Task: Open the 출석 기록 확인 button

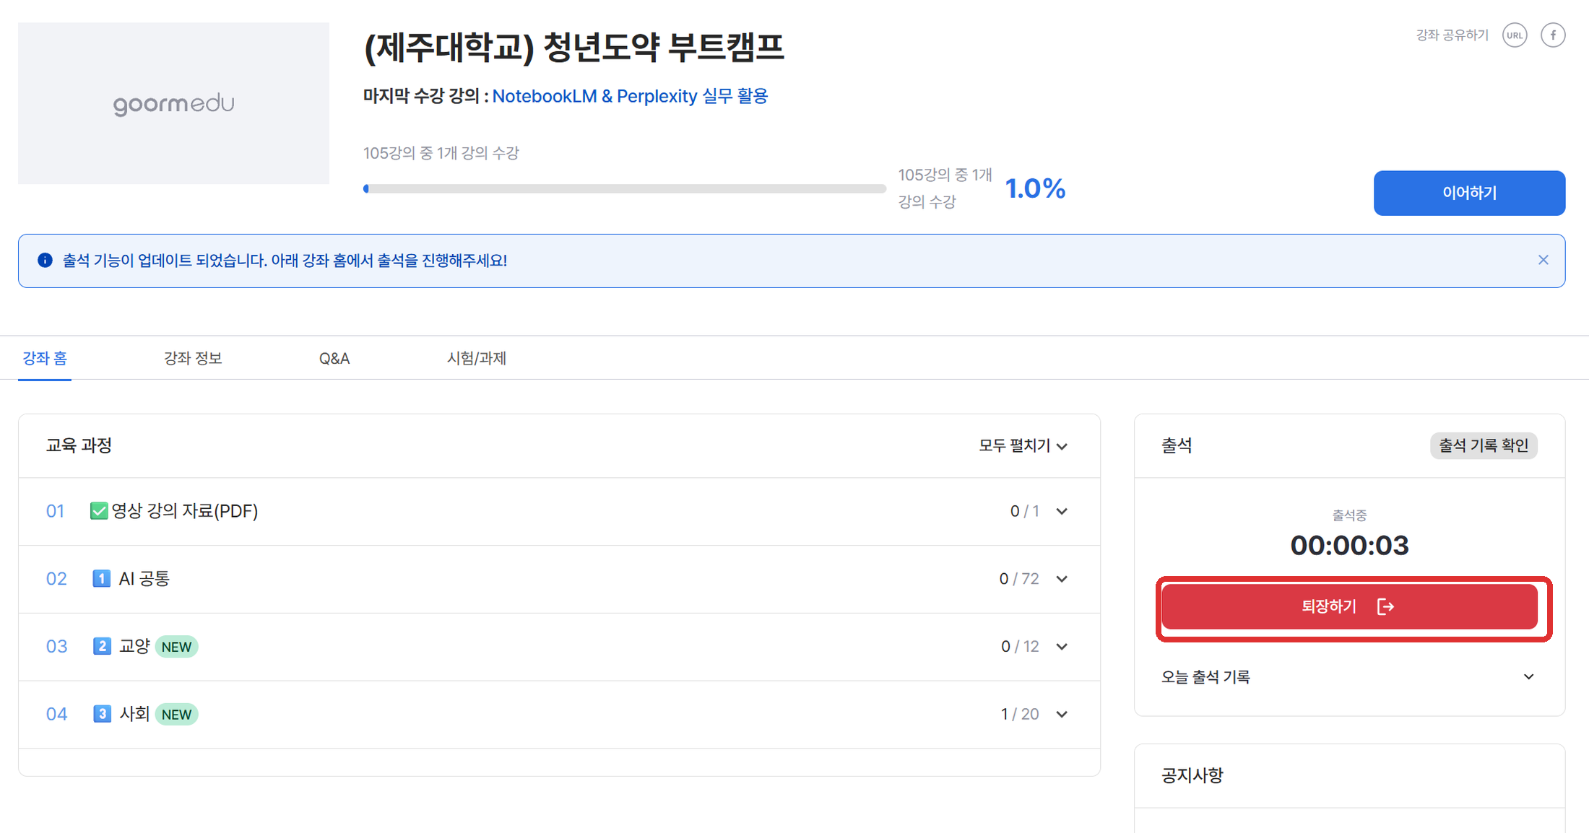Action: (x=1484, y=445)
